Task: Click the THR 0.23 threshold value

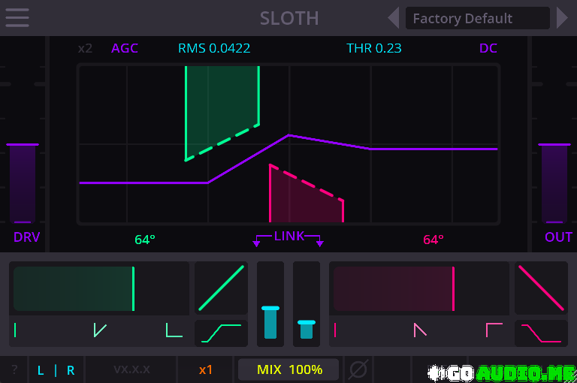Action: tap(373, 49)
